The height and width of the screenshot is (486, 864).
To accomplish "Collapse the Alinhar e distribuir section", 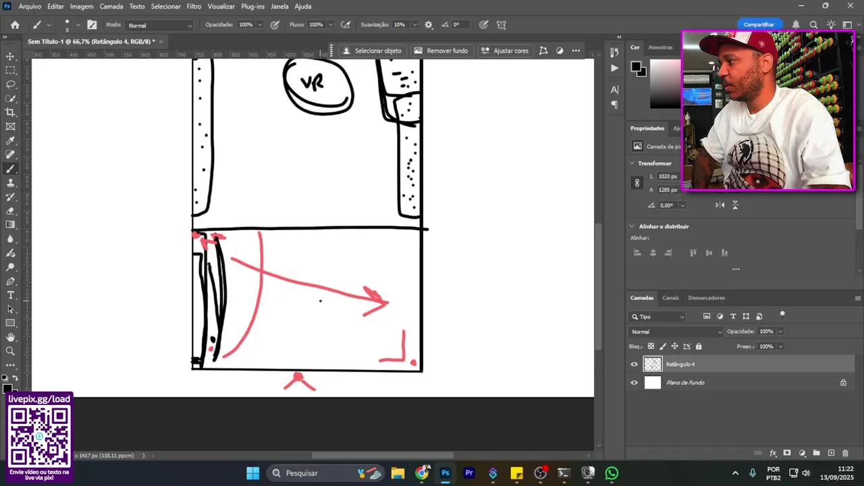I will pyautogui.click(x=632, y=226).
